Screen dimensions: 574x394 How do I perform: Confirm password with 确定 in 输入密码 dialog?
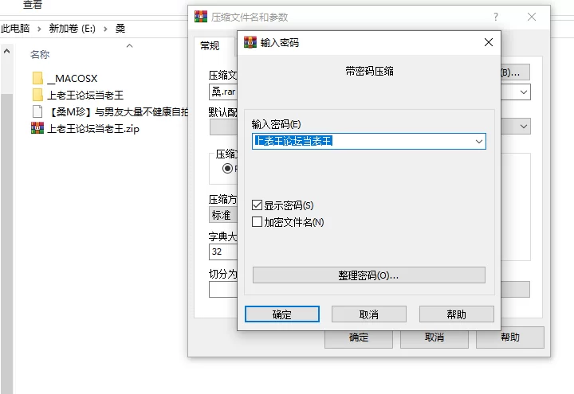click(281, 314)
